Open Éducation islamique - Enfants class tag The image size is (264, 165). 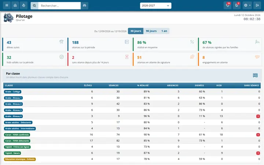pos(20,159)
